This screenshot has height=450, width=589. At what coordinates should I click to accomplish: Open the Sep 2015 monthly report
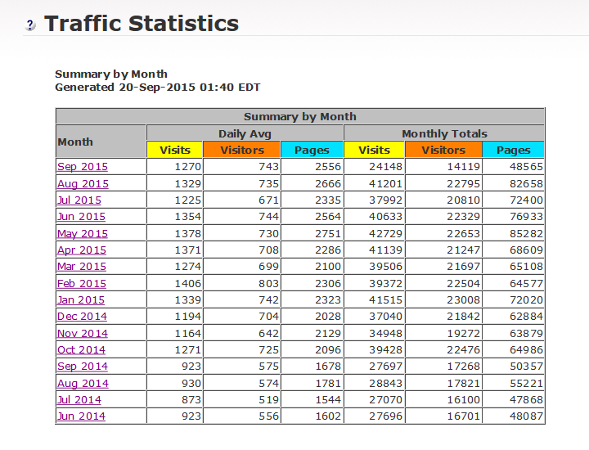tap(82, 167)
